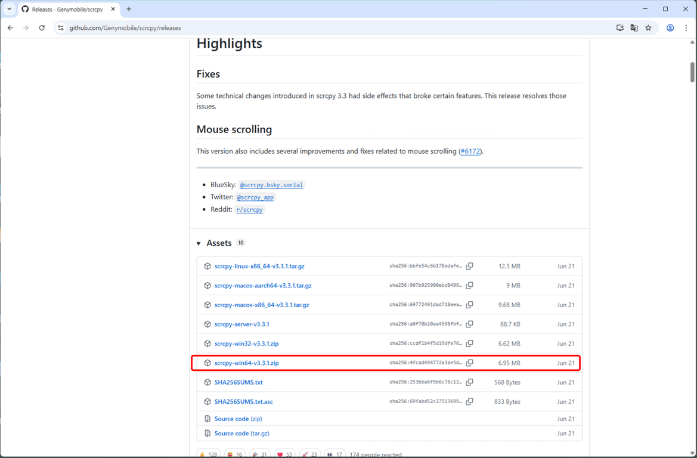Click package icon beside scrcpy-win64 asset
Image resolution: width=697 pixels, height=458 pixels.
(207, 363)
